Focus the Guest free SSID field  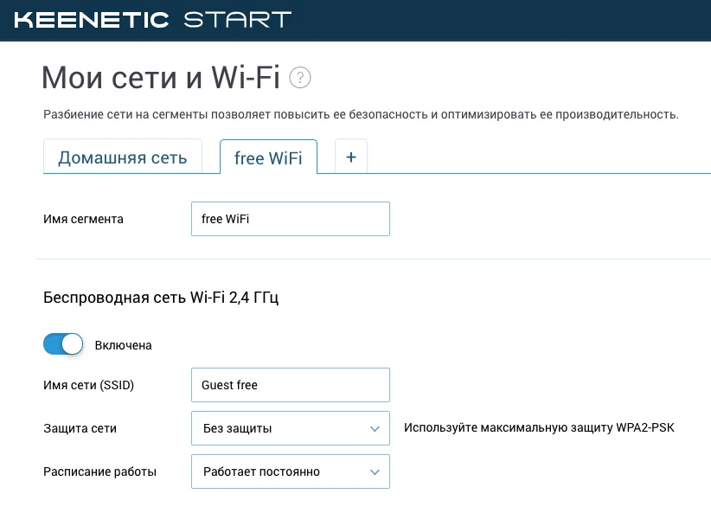coord(291,385)
